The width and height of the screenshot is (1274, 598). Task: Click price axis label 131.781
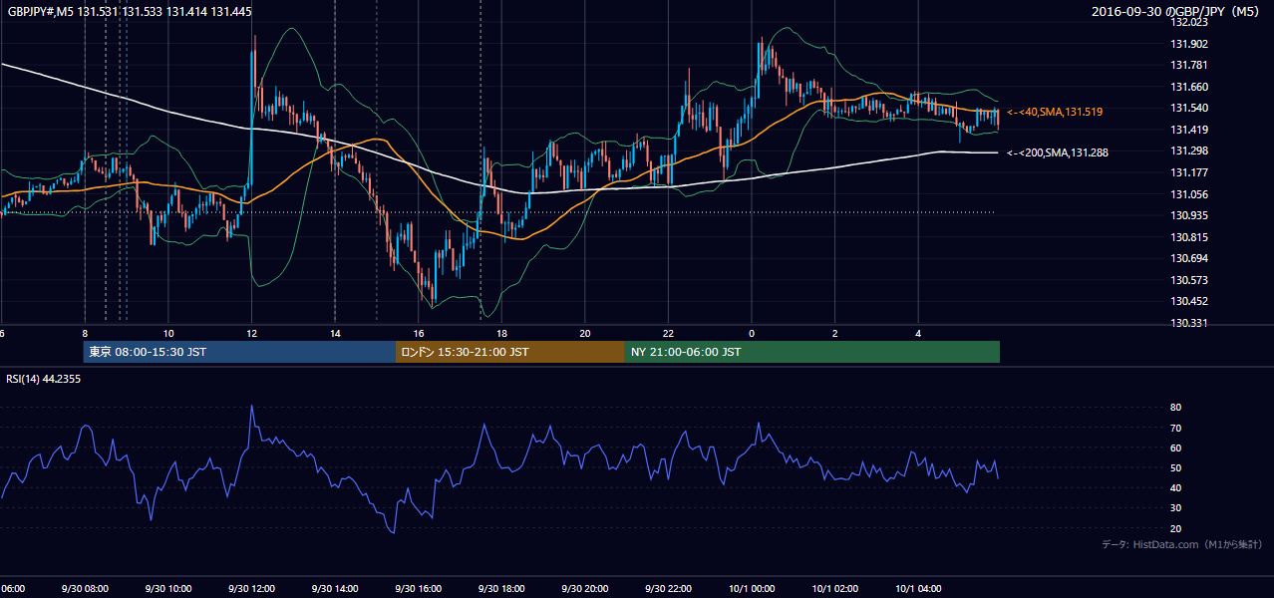pos(1188,66)
